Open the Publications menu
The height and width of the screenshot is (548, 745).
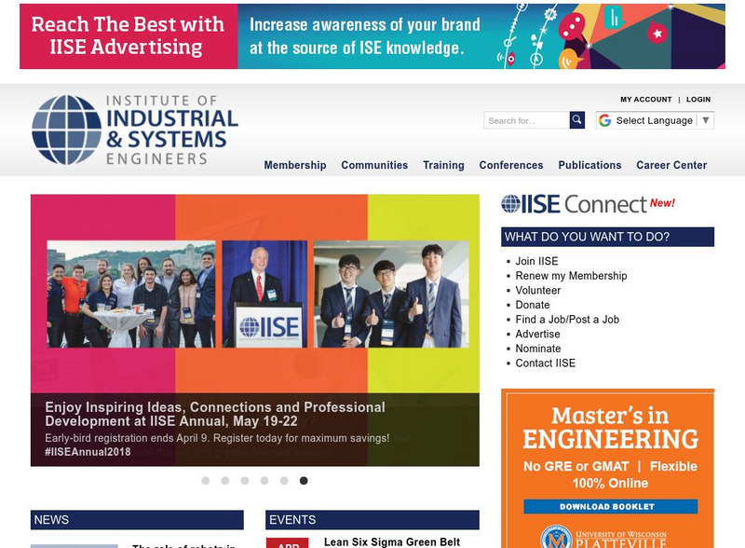[x=589, y=165]
